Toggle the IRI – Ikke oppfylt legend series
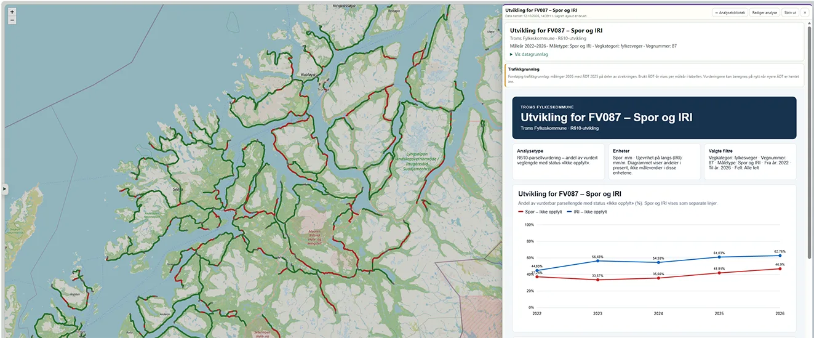814x338 pixels. click(x=586, y=211)
